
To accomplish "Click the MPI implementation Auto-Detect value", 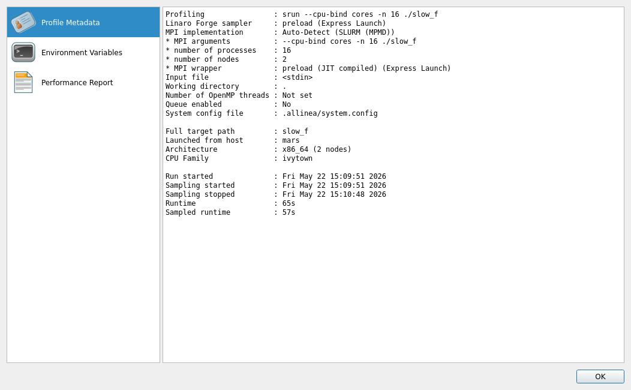I will point(338,32).
